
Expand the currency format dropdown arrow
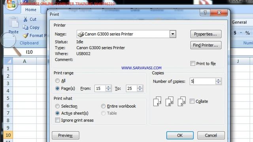[x=241, y=33]
